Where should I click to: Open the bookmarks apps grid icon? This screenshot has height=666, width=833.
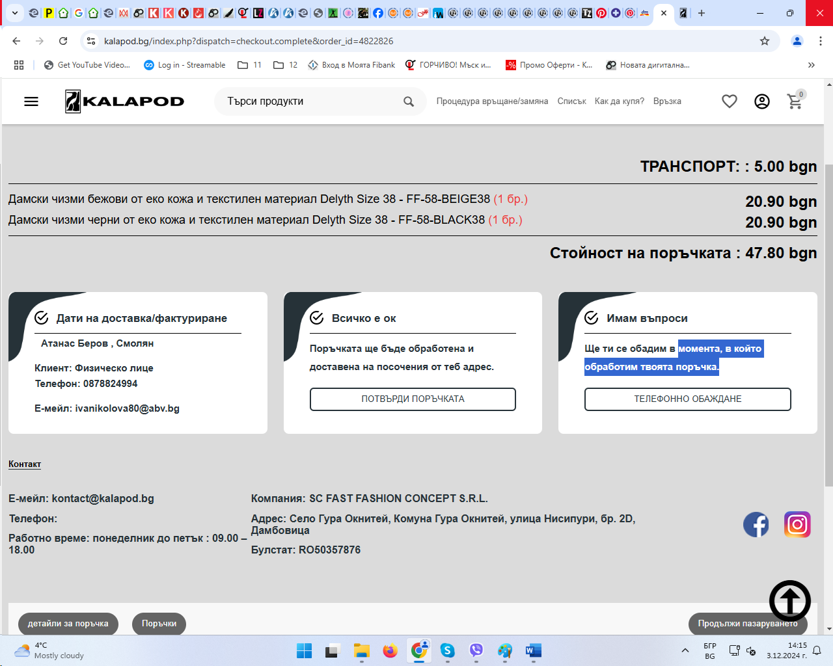pyautogui.click(x=19, y=65)
